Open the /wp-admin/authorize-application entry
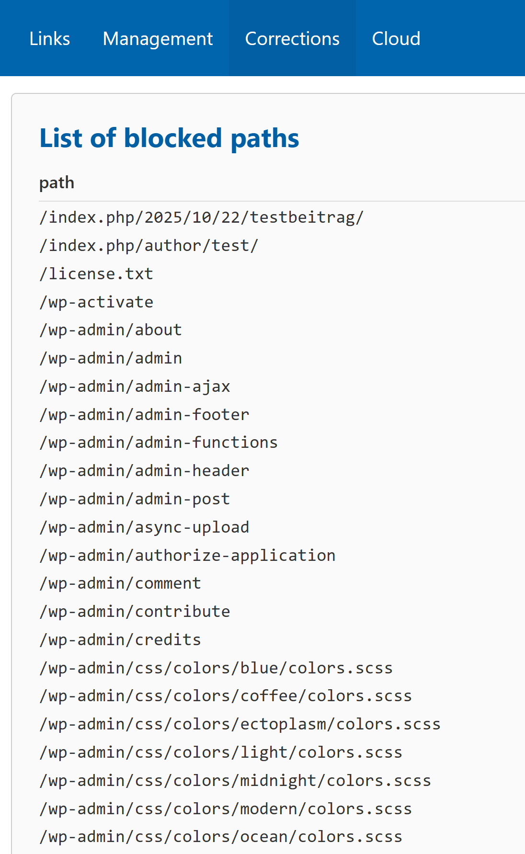 pyautogui.click(x=187, y=555)
